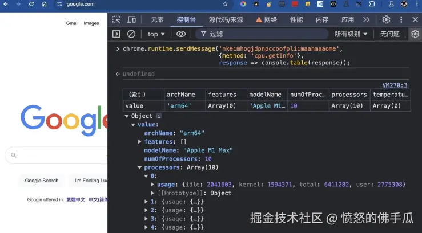Bookmark this page with the star icon

tap(225, 4)
